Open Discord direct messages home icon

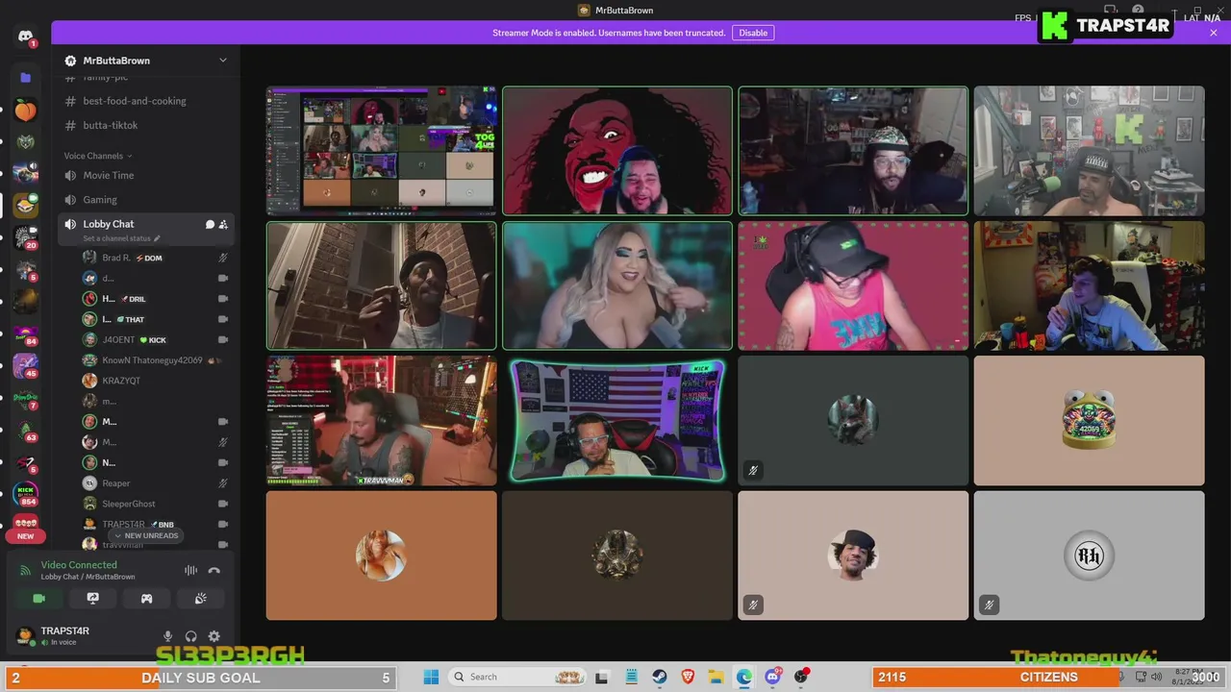tap(25, 37)
